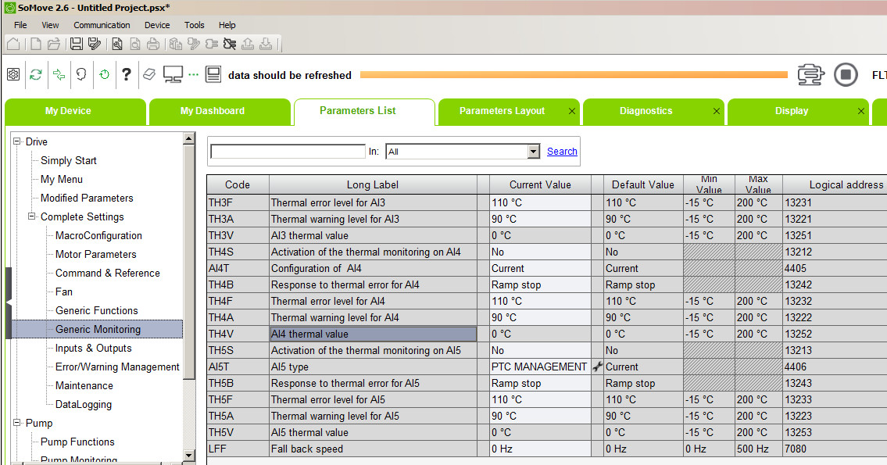Click the question mark help icon

[127, 74]
